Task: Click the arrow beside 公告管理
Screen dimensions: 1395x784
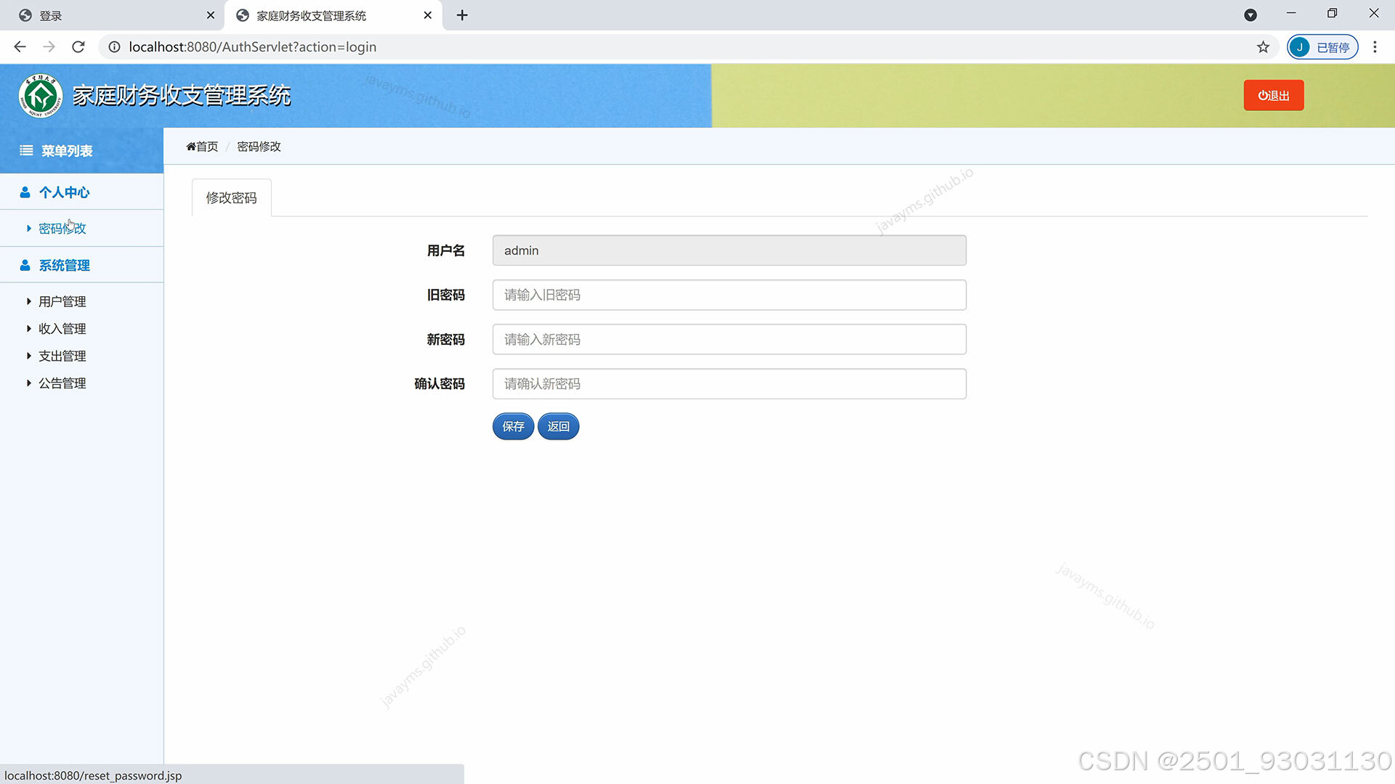Action: [28, 383]
